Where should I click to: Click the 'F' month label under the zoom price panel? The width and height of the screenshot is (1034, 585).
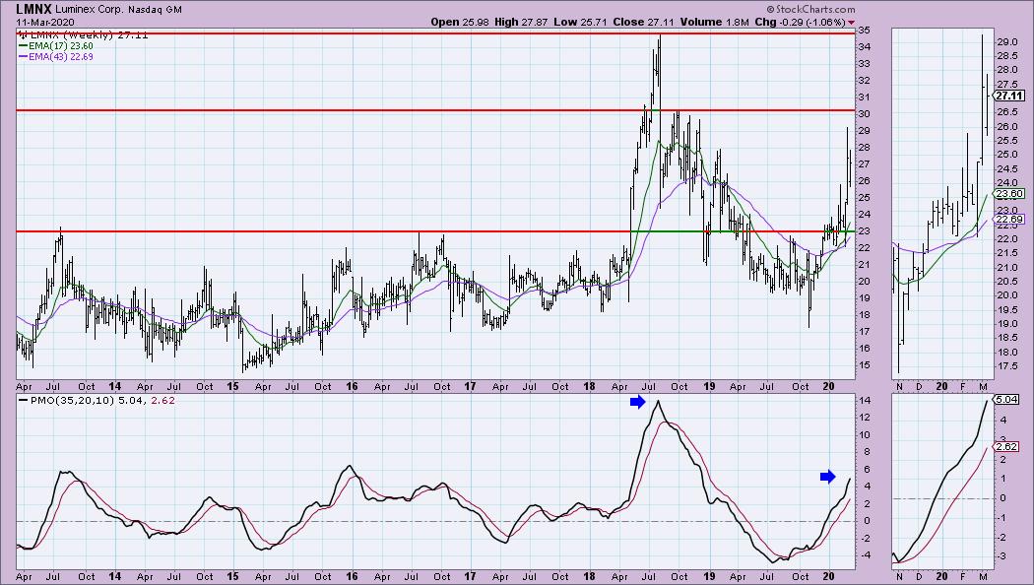(x=963, y=386)
